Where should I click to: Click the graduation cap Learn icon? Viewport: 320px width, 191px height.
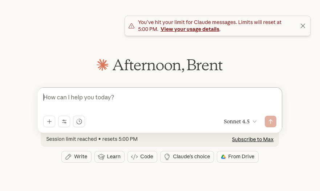101,157
